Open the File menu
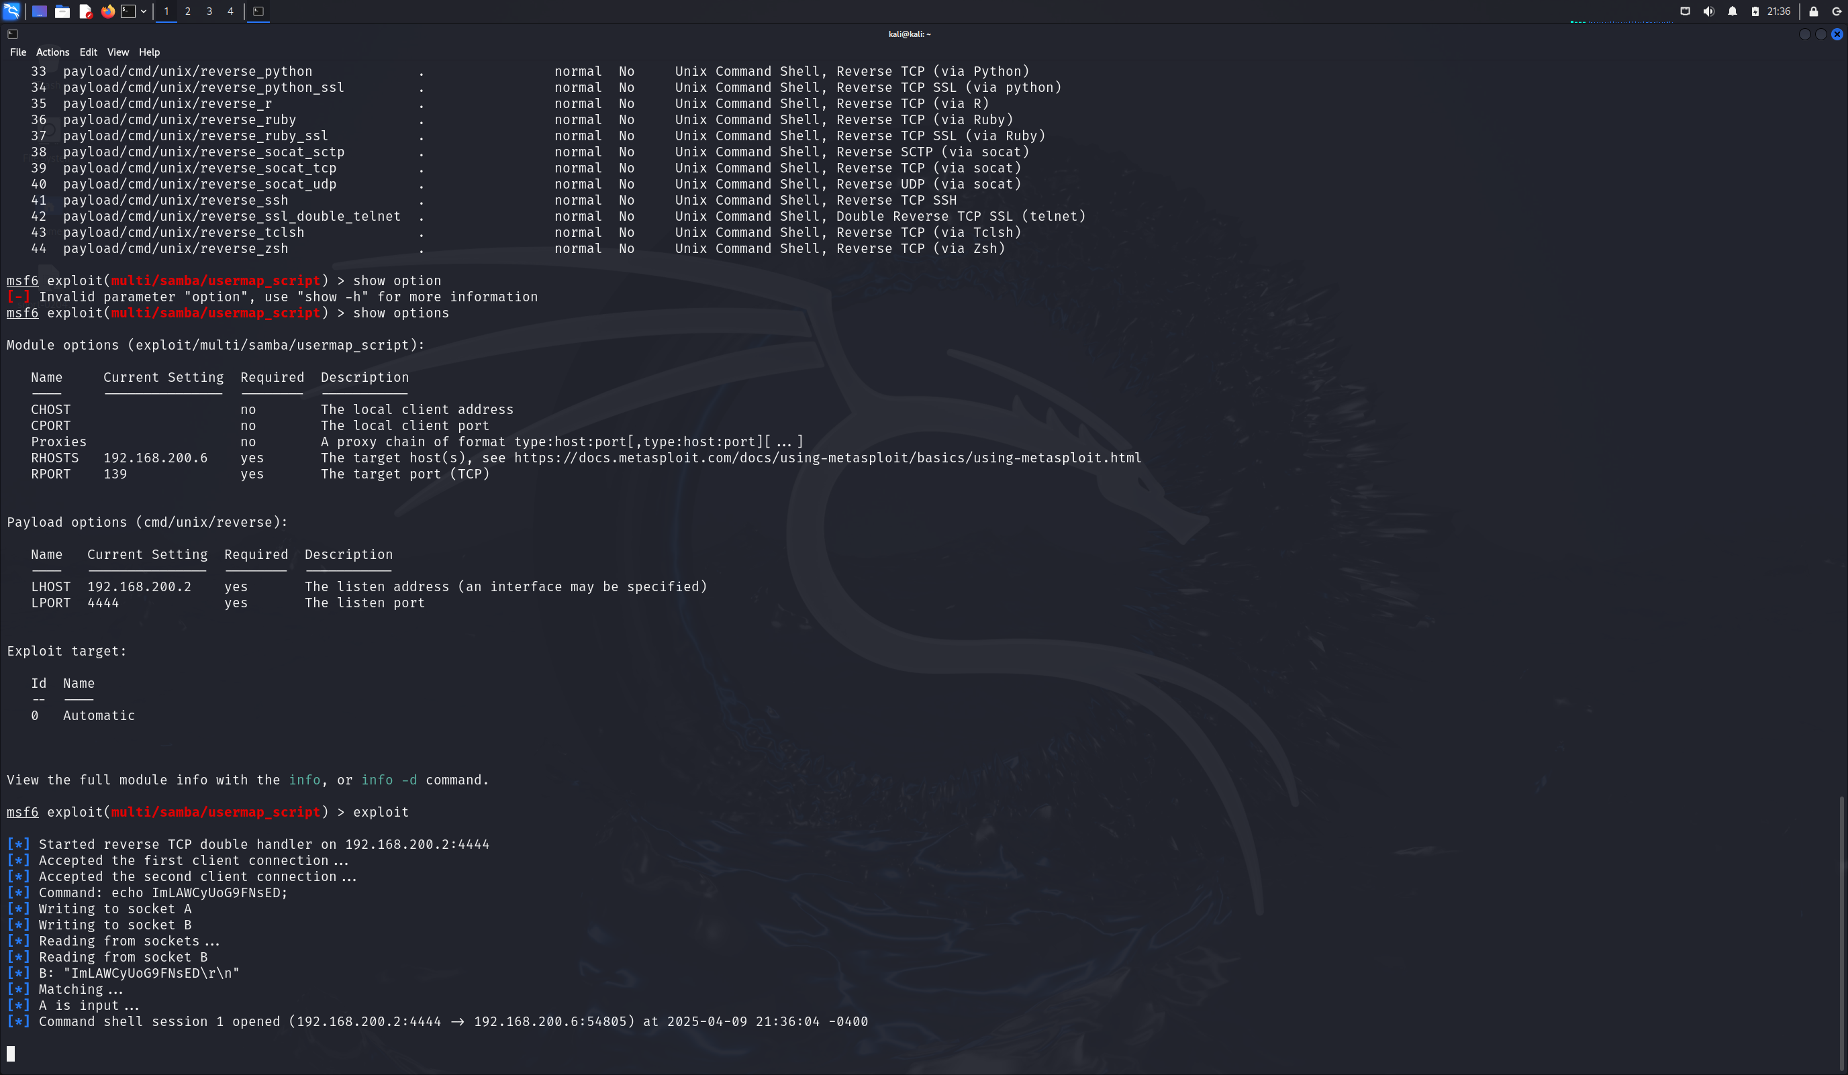The width and height of the screenshot is (1848, 1075). click(x=17, y=52)
